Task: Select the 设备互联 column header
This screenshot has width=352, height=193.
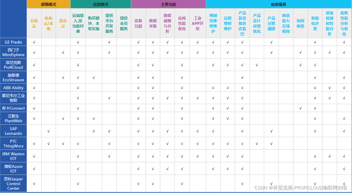Action: click(x=138, y=23)
